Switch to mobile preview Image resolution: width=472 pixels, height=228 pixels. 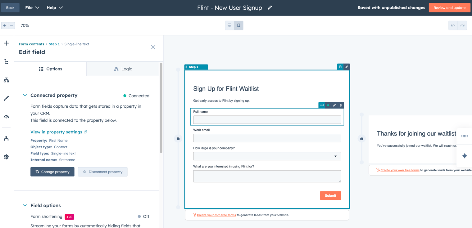coord(238,25)
